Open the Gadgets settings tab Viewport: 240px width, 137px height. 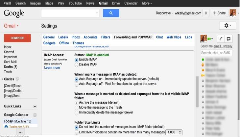click(49, 43)
